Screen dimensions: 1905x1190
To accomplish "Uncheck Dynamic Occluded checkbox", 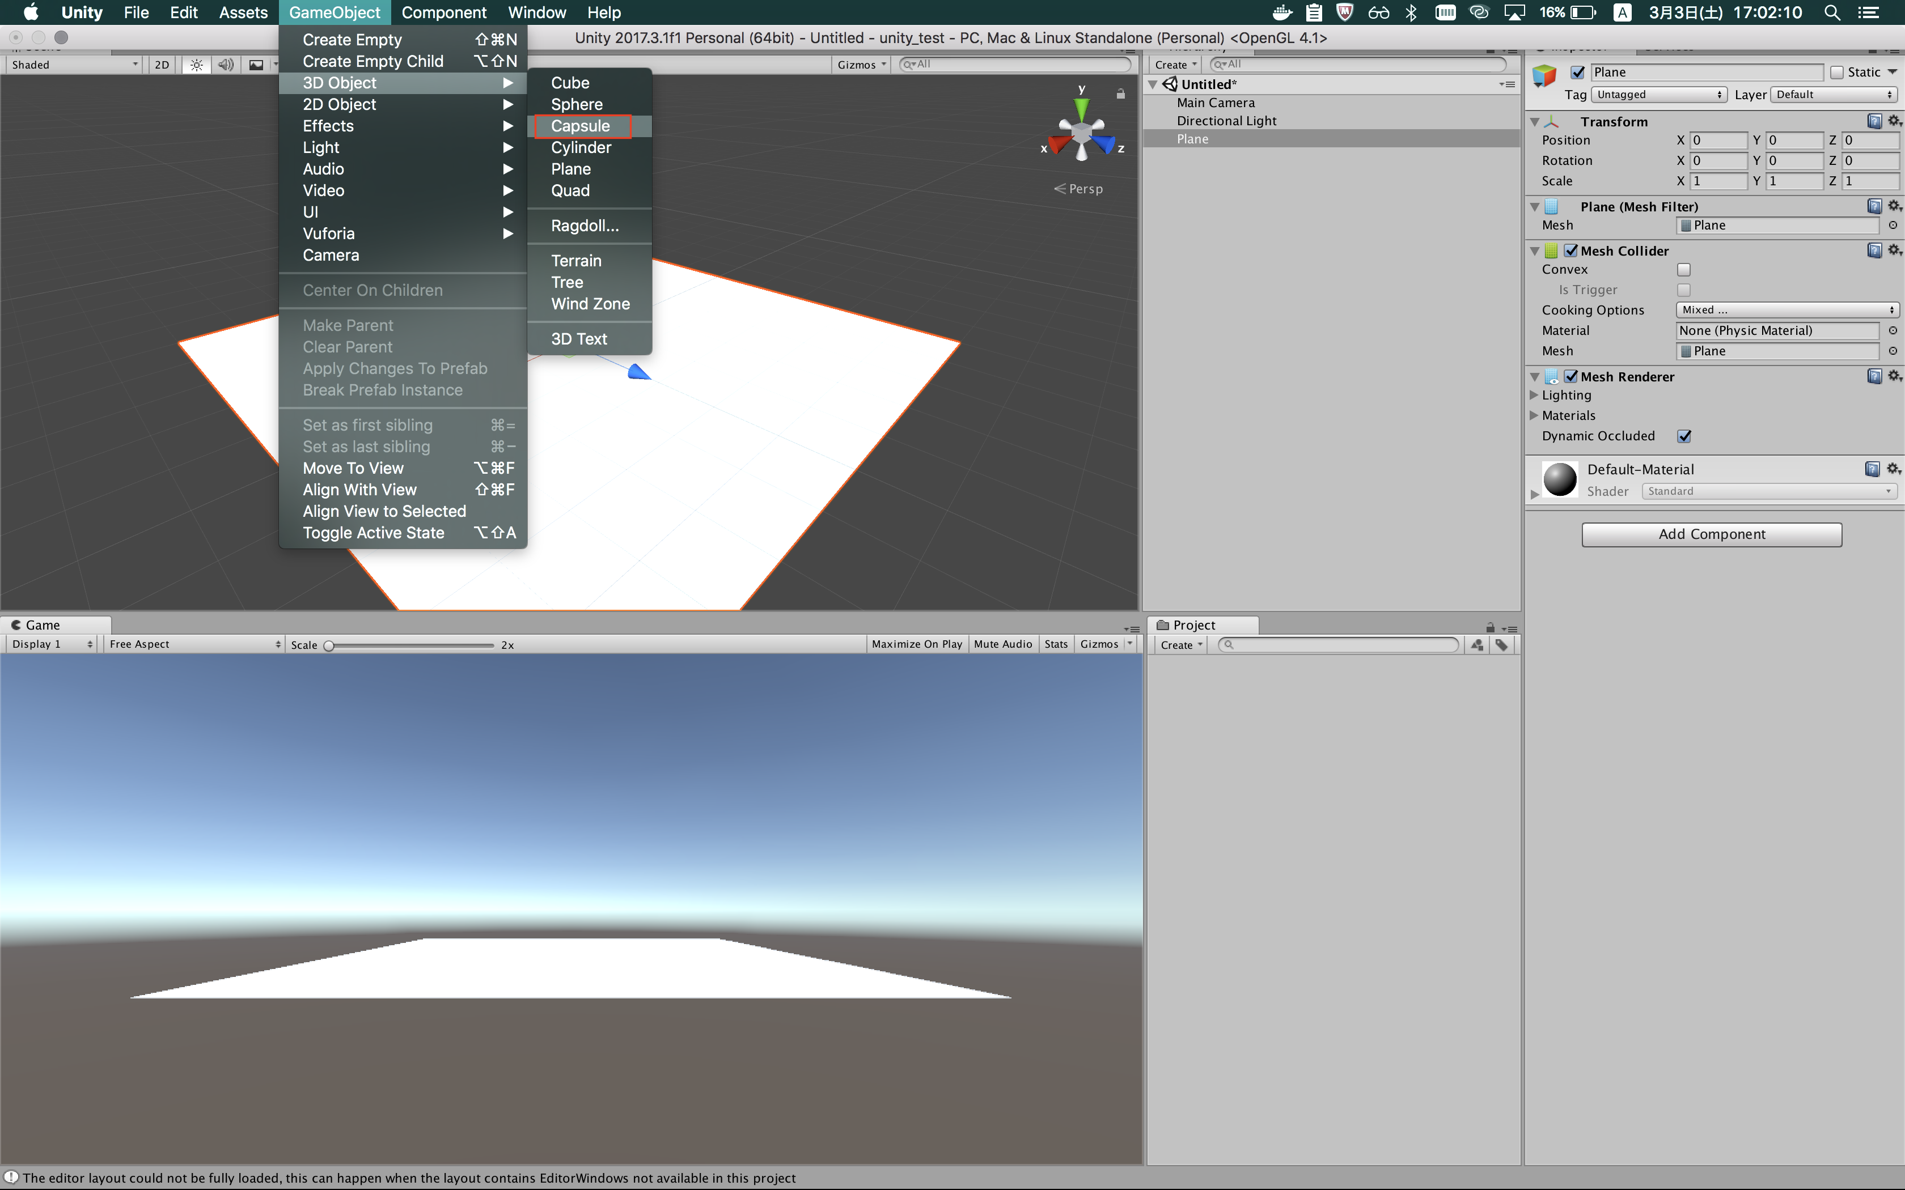I will coord(1684,436).
